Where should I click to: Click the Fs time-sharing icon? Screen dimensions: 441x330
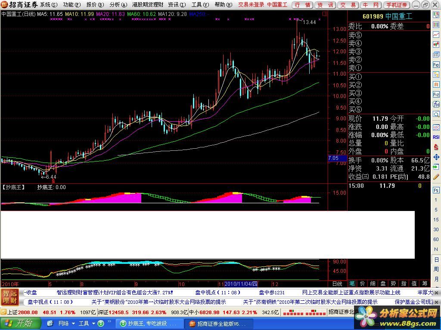436,190
